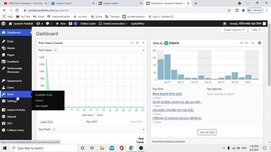Open Instant Articles in the sidebar

tap(16, 110)
